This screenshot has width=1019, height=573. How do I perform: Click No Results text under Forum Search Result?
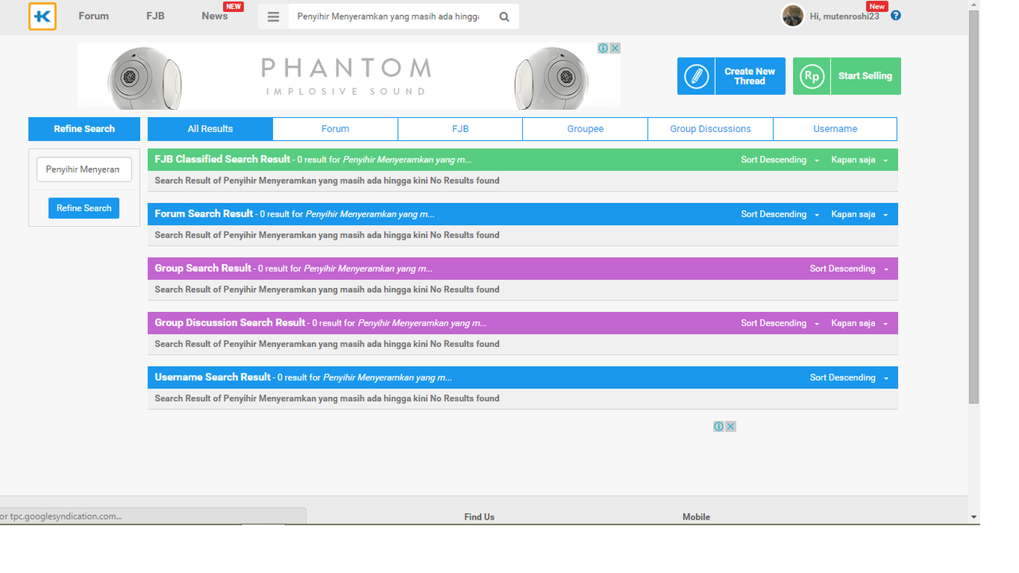tap(465, 236)
